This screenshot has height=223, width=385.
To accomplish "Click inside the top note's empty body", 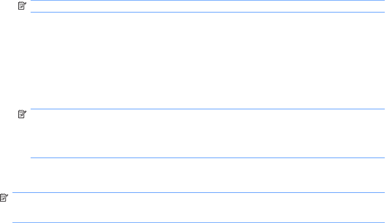I will [x=207, y=7].
